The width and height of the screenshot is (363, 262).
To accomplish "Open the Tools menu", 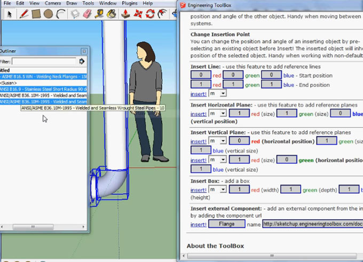I will click(88, 3).
